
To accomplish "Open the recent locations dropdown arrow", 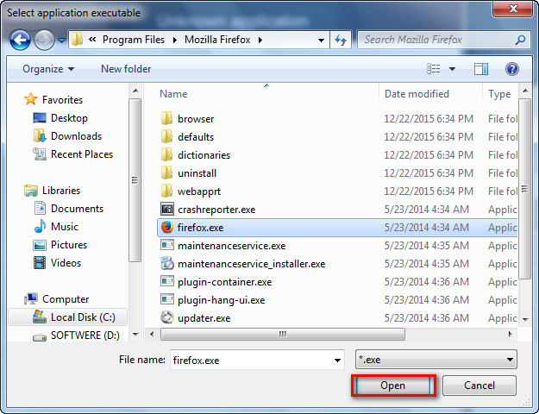I will 61,41.
